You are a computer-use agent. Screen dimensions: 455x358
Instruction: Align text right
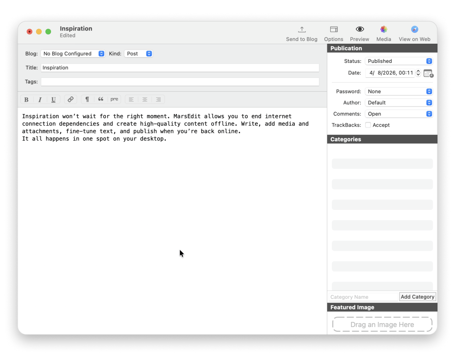(x=158, y=99)
